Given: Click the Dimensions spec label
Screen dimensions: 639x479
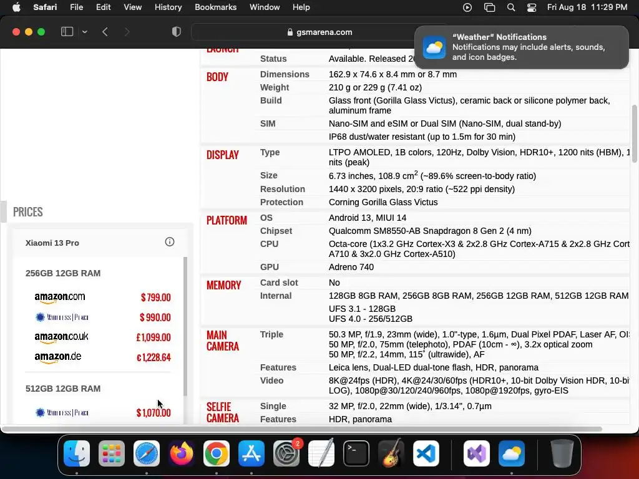Looking at the screenshot, I should coord(285,75).
